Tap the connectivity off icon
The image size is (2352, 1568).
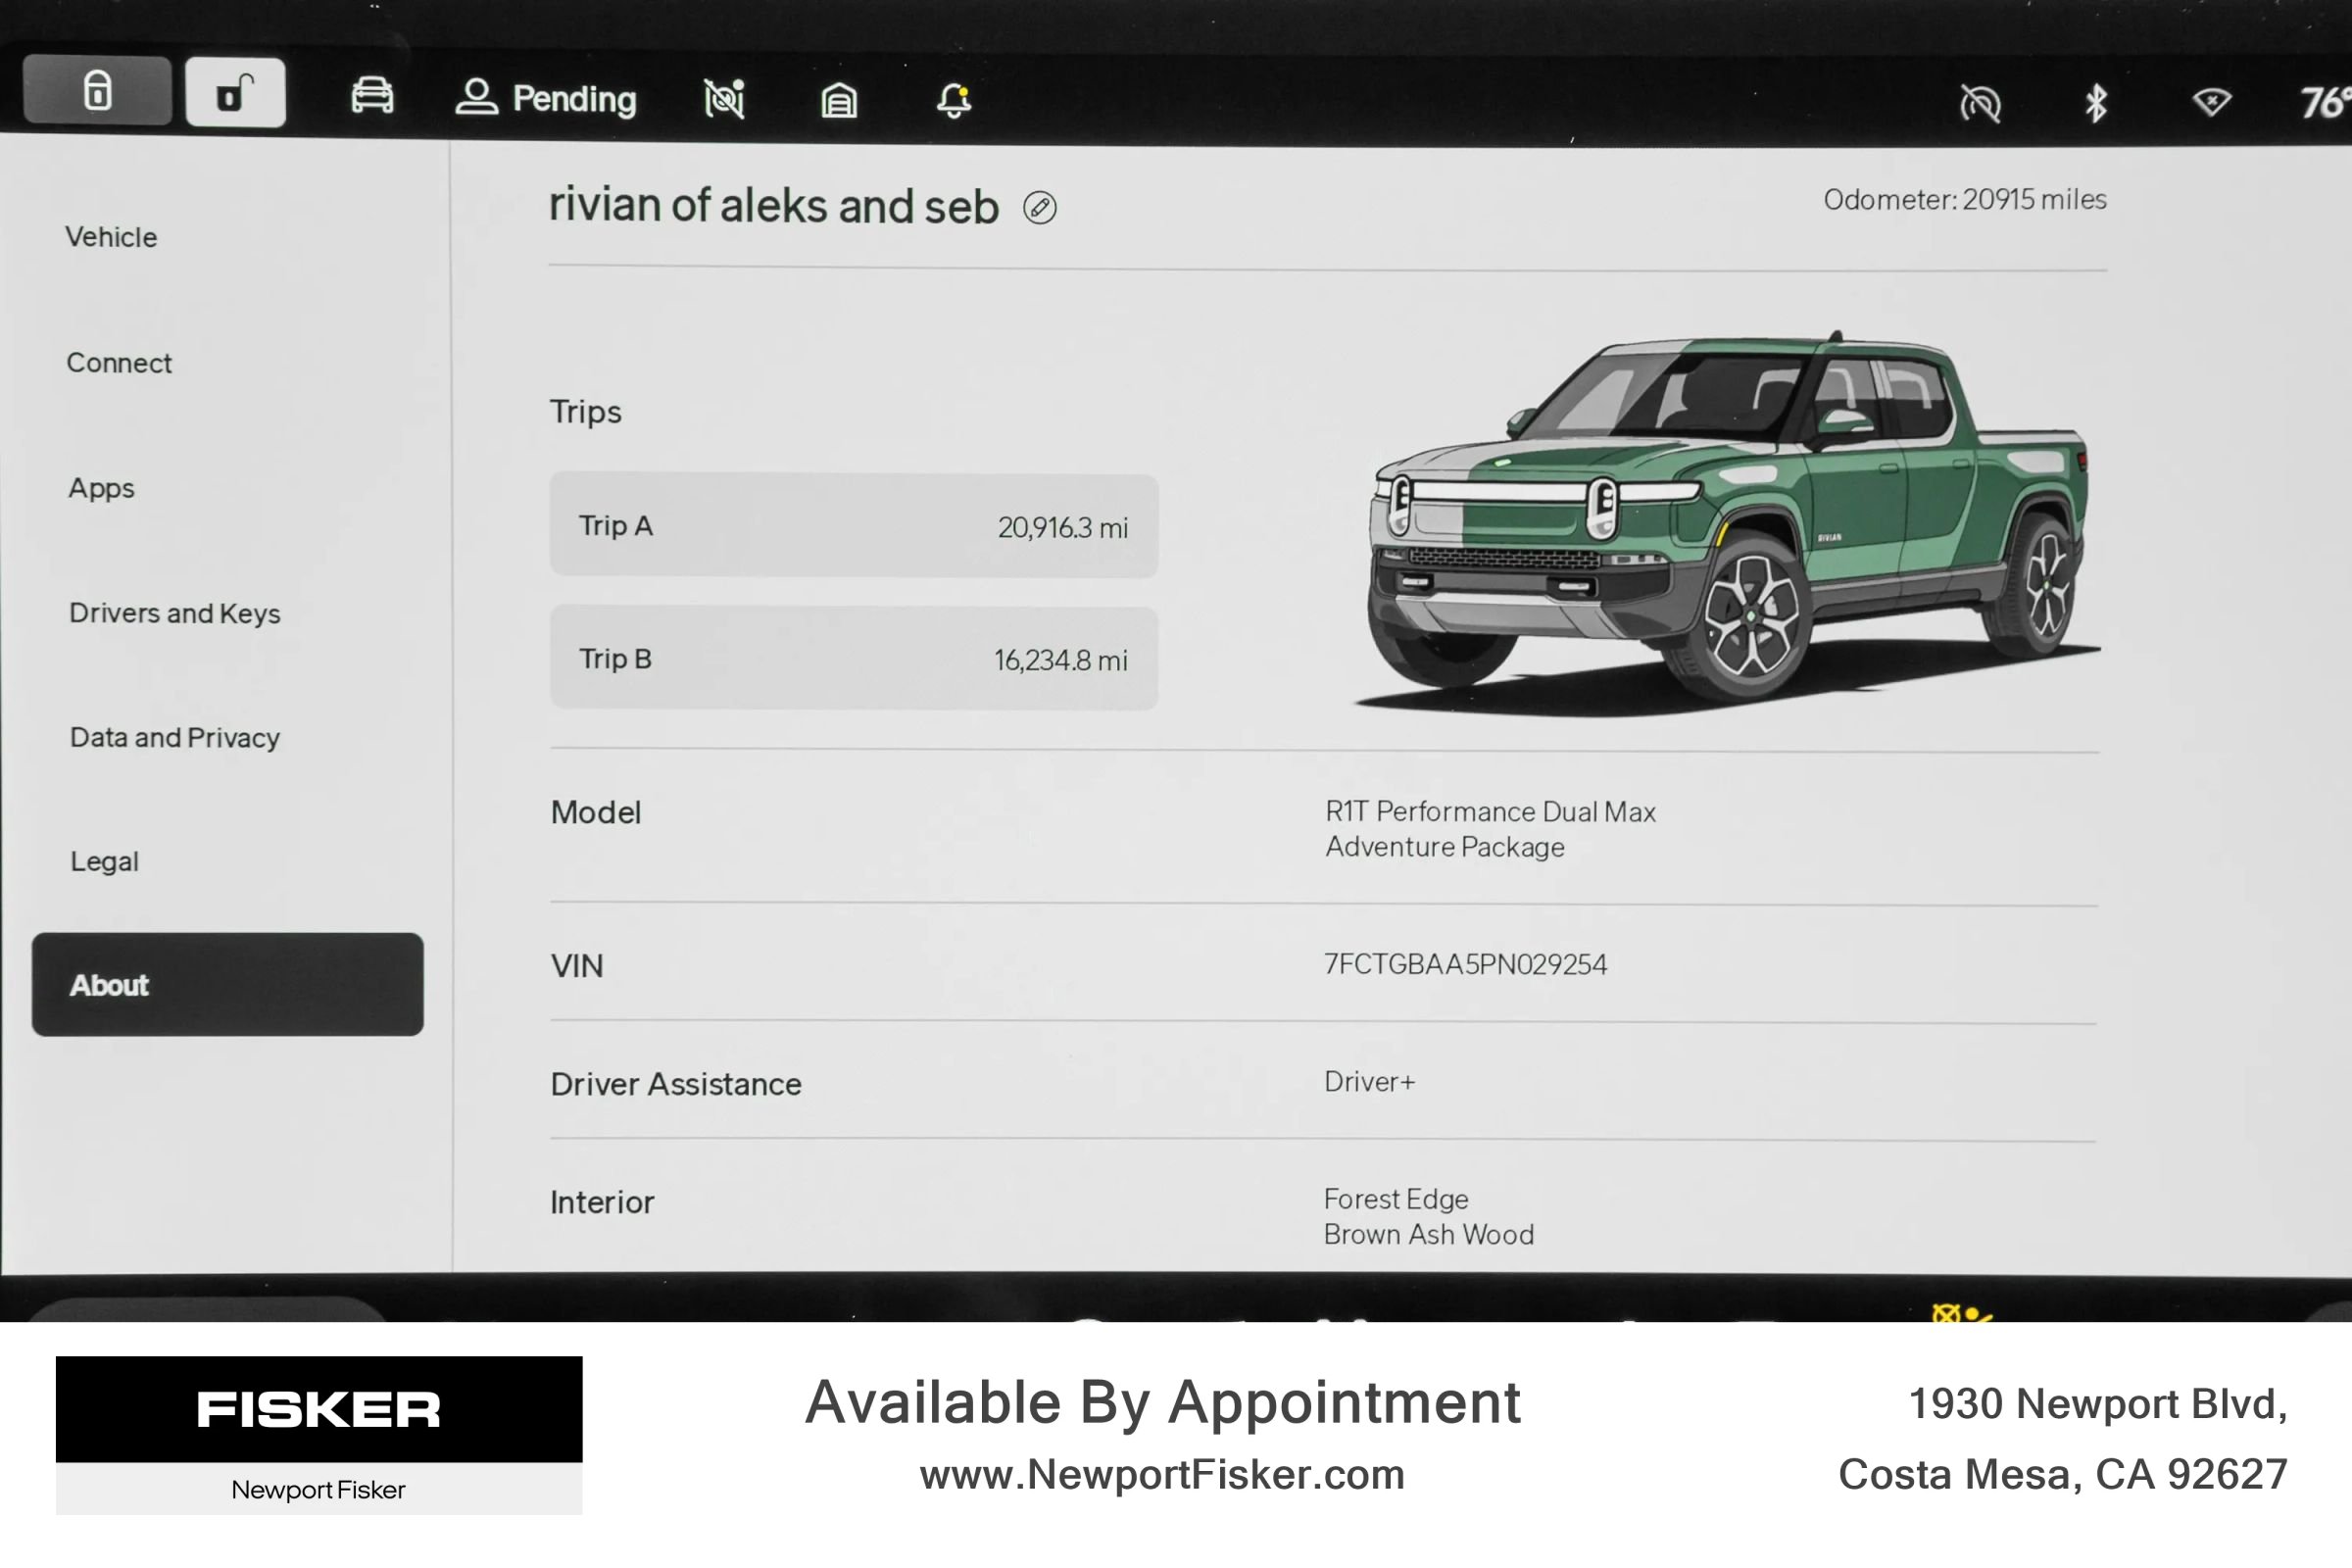click(1980, 103)
